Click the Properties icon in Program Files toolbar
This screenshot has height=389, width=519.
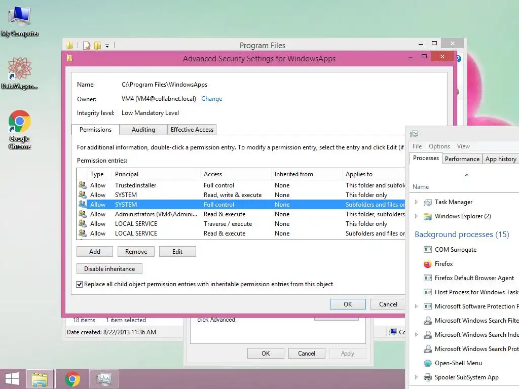pos(87,45)
